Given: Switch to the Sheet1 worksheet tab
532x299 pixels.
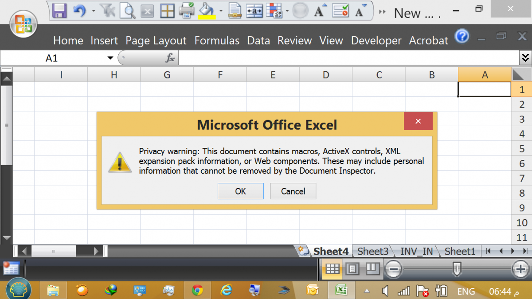Looking at the screenshot, I should 460,251.
